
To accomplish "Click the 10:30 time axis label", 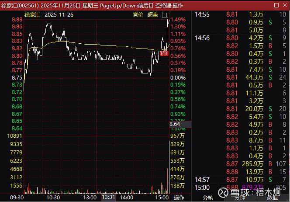I will (x=53, y=198).
